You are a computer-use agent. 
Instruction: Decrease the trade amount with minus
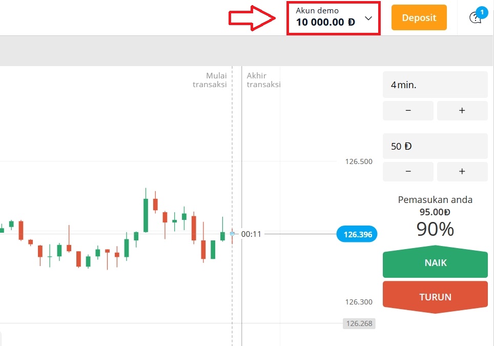click(x=408, y=171)
